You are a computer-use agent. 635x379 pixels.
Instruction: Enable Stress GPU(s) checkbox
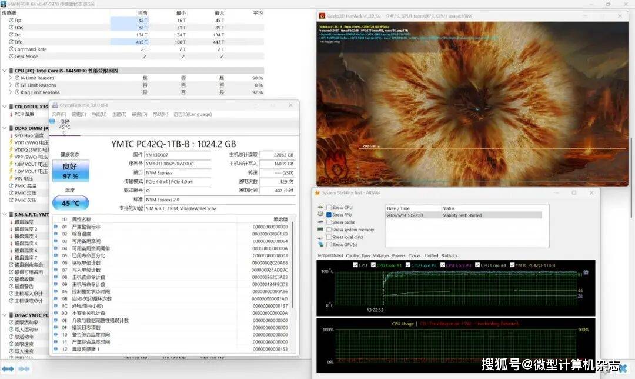click(329, 244)
